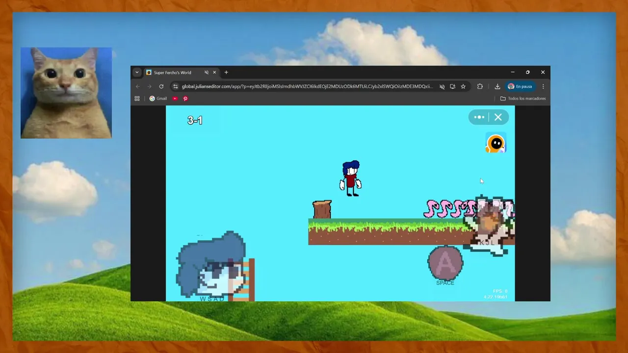Open the Chrome three-dot menu
Screen dimensions: 628x353
click(x=543, y=86)
